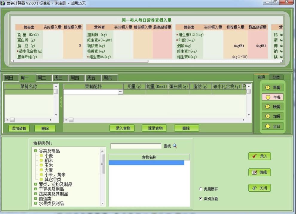Image resolution: width=296 pixels, height=214 pixels.
Task: Click the 编辑 edit button with notepad icon
Action: point(260,172)
